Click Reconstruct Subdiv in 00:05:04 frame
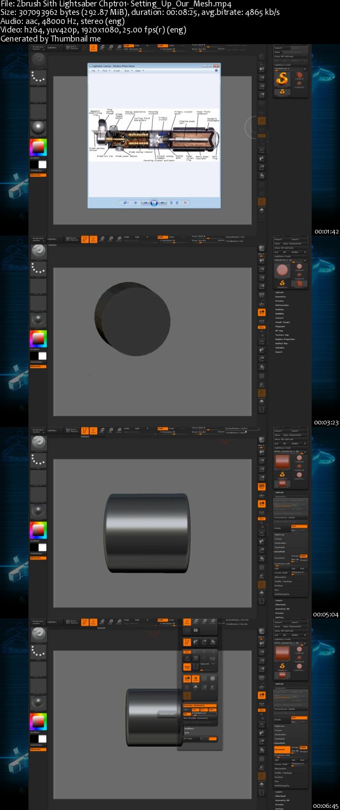 [x=291, y=517]
